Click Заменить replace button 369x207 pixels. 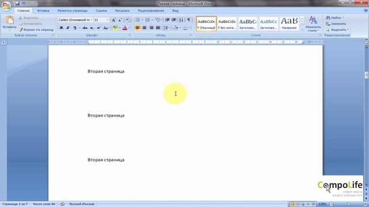(x=336, y=24)
